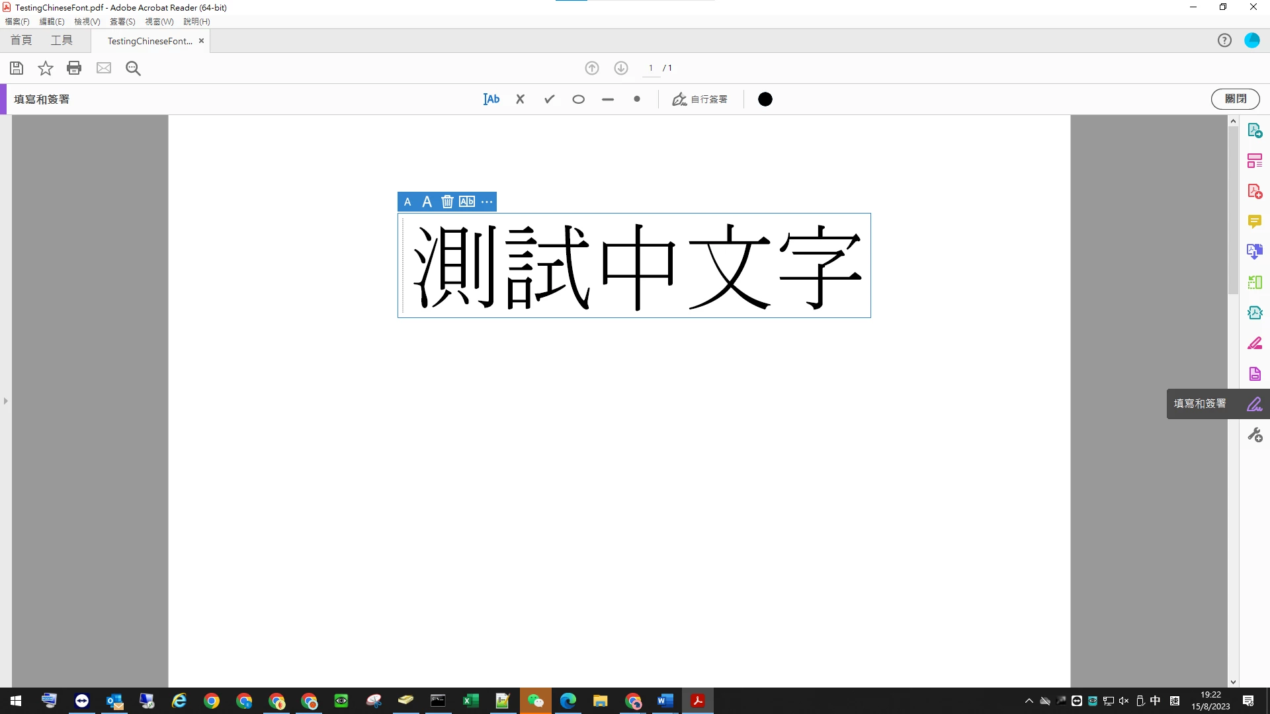Click the save file icon

pos(17,68)
